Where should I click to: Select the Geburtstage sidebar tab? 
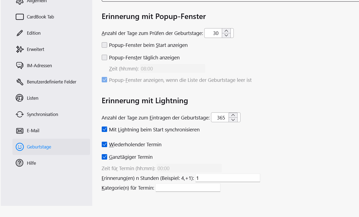coord(51,147)
